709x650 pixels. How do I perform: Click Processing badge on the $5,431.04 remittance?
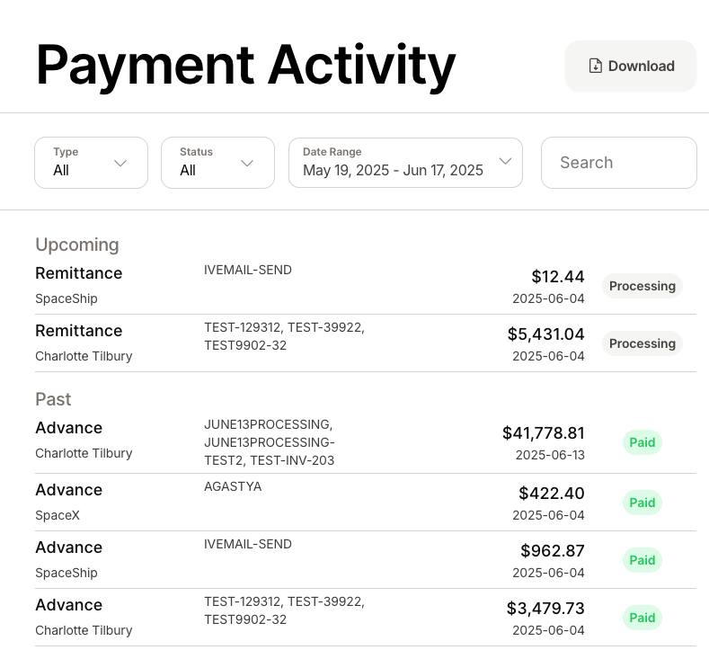click(643, 343)
